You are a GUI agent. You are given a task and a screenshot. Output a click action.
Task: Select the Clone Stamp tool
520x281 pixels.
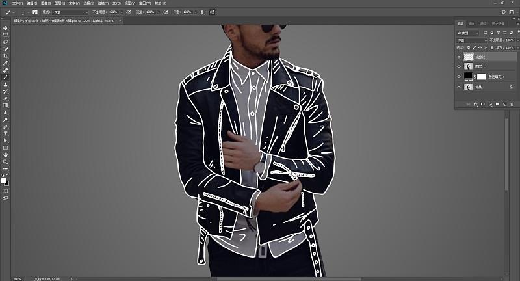point(5,85)
